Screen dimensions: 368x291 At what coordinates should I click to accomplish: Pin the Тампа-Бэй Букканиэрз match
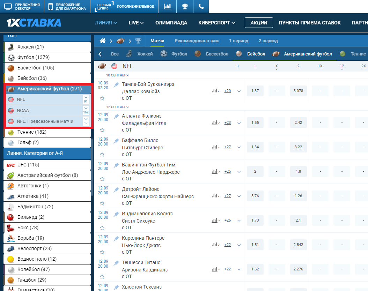[x=116, y=85]
